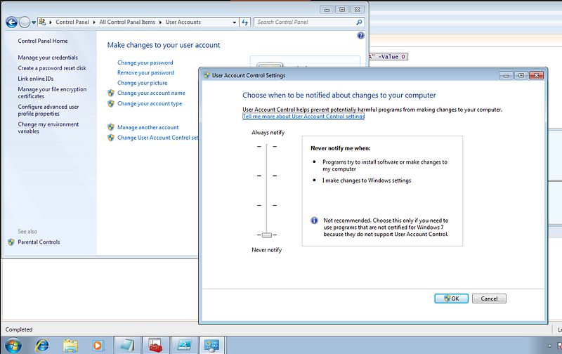The image size is (562, 354).
Task: Click Completed status bar text
Action: [19, 329]
